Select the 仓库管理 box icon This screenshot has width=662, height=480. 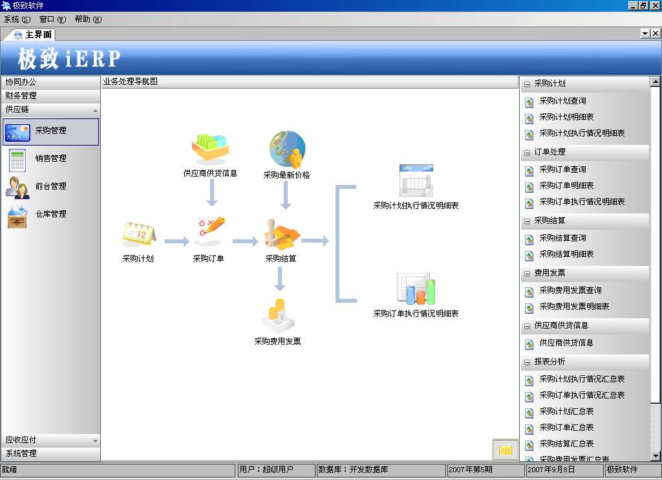(x=17, y=216)
